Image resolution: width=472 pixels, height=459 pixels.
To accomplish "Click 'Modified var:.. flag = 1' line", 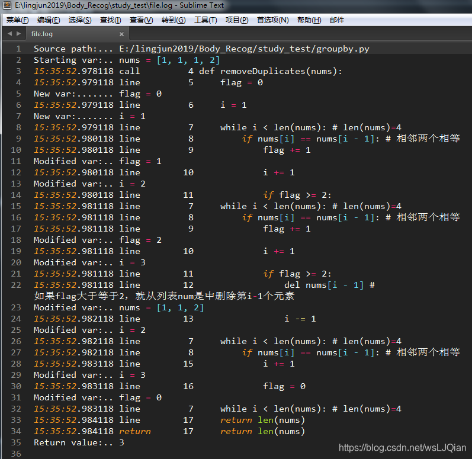I will 98,161.
